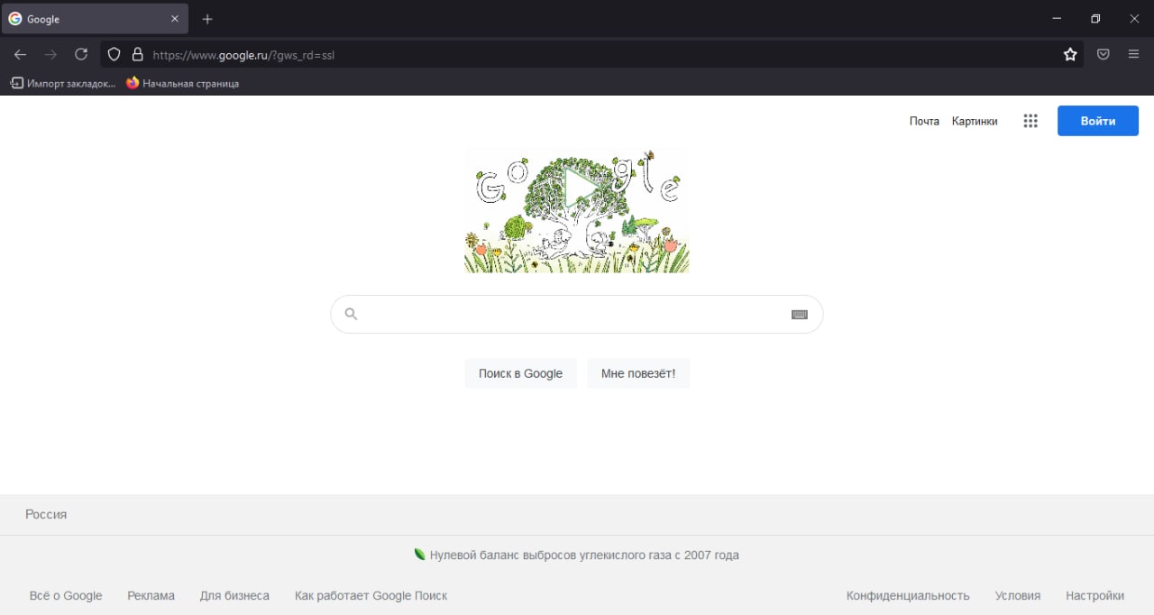Image resolution: width=1154 pixels, height=615 pixels.
Task: Open the Реклама footer link
Action: point(151,595)
